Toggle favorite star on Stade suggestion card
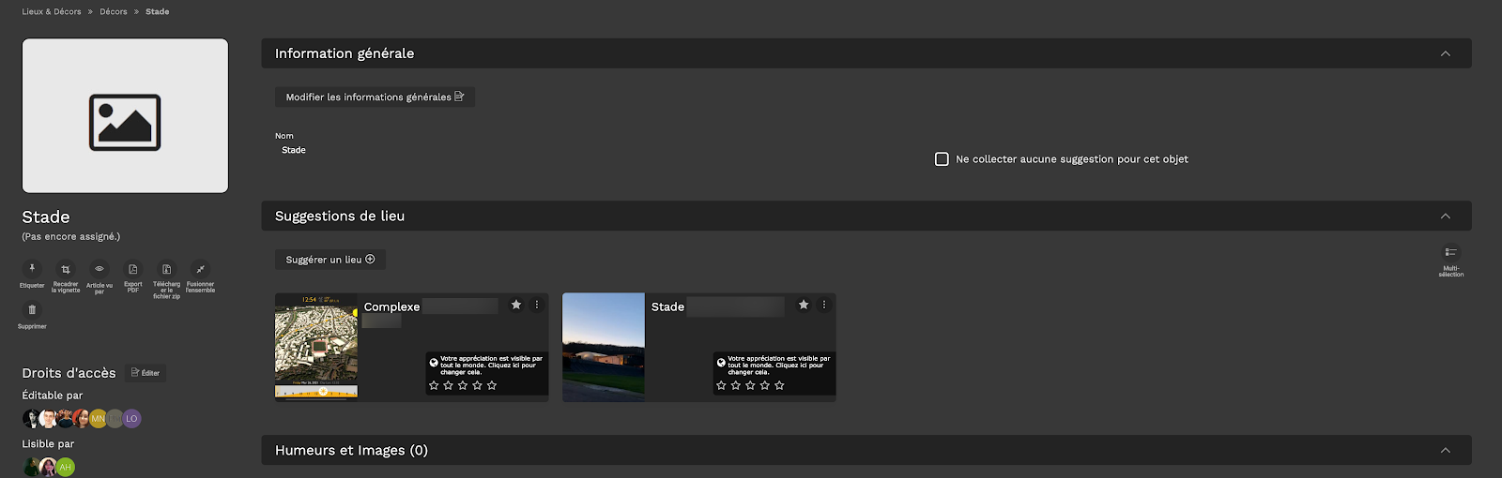The width and height of the screenshot is (1502, 478). click(x=804, y=305)
